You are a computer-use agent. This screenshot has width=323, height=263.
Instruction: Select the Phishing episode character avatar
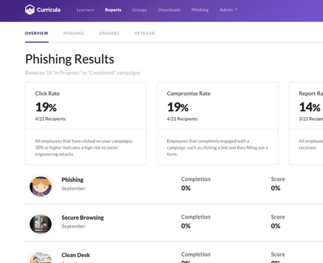point(41,186)
